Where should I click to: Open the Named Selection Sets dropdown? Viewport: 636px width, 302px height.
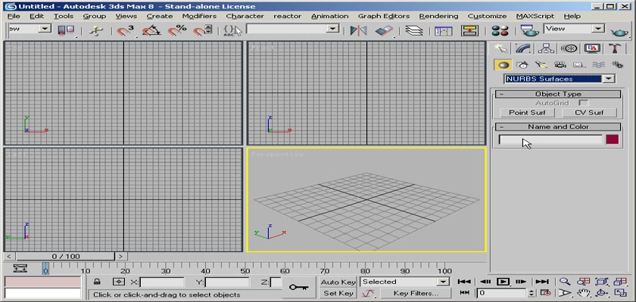[292, 29]
